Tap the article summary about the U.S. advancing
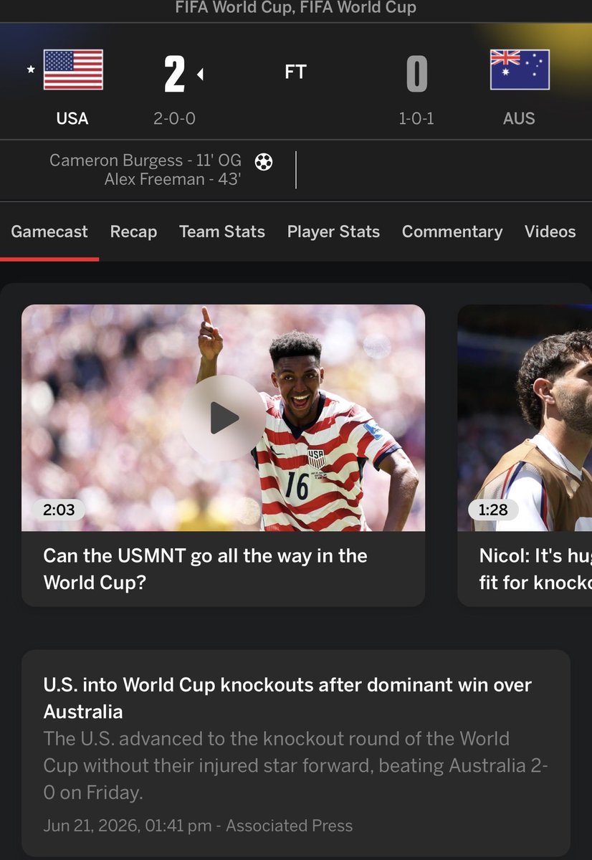 [x=295, y=766]
